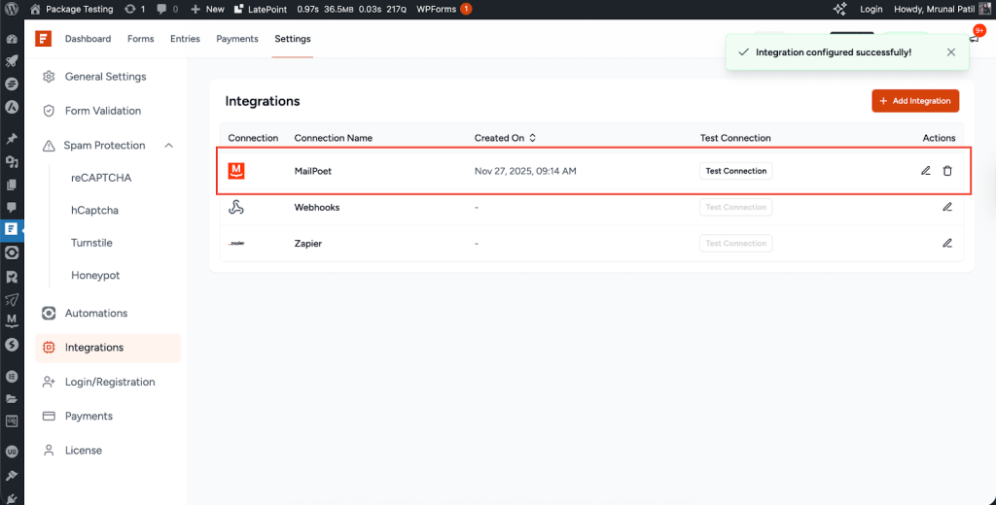Click Test Connection for MailPoet
This screenshot has height=505, width=996.
tap(736, 171)
